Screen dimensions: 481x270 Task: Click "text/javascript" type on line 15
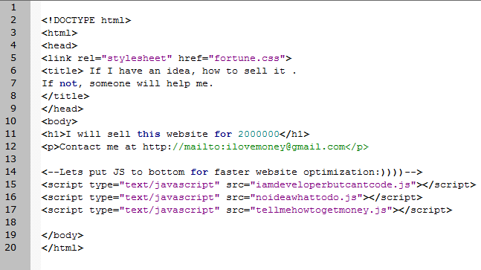coord(170,184)
